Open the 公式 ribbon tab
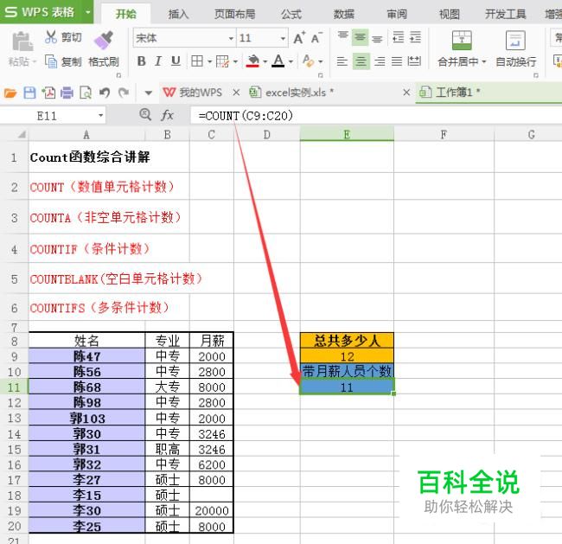The height and width of the screenshot is (544, 562). click(291, 14)
